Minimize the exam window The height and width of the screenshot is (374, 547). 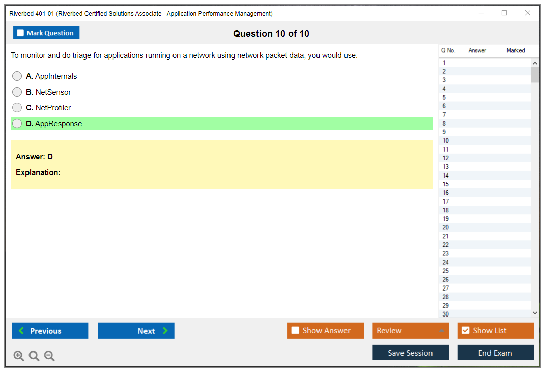click(481, 13)
